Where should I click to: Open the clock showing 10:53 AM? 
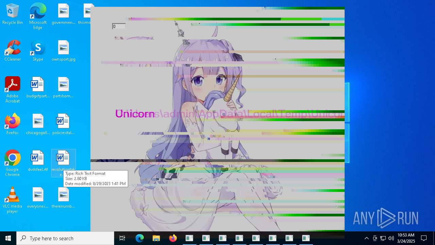406,238
